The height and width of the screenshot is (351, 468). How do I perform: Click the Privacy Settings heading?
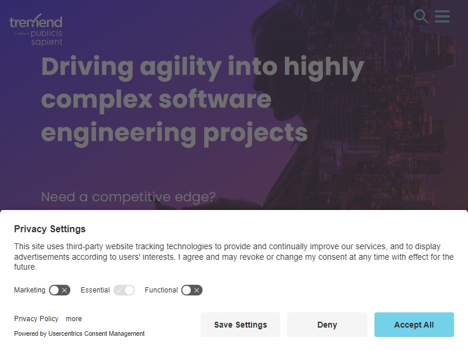point(50,229)
